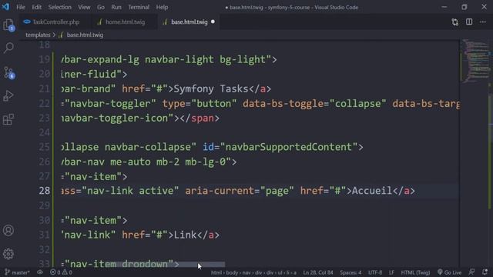The height and width of the screenshot is (277, 493).
Task: Click the html > body > nav path in status bar
Action: coord(253,272)
